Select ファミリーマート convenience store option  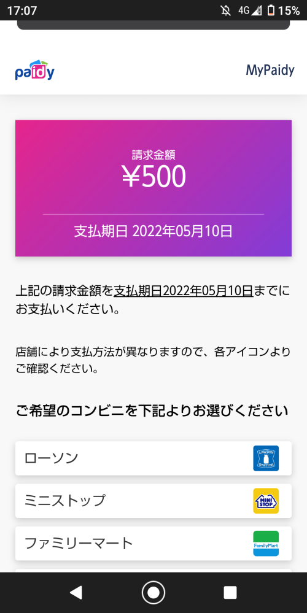pos(153,544)
